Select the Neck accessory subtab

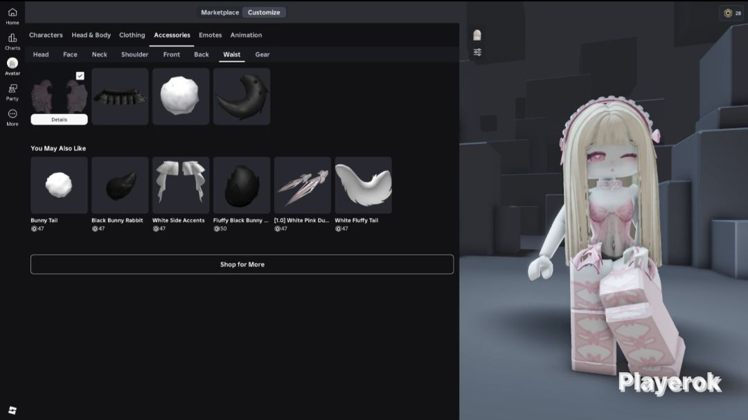coord(99,55)
